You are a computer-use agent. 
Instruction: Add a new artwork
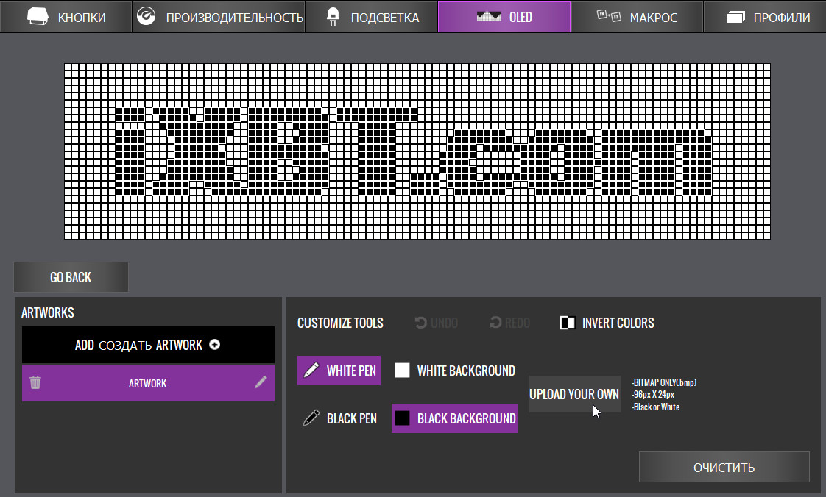tap(148, 345)
